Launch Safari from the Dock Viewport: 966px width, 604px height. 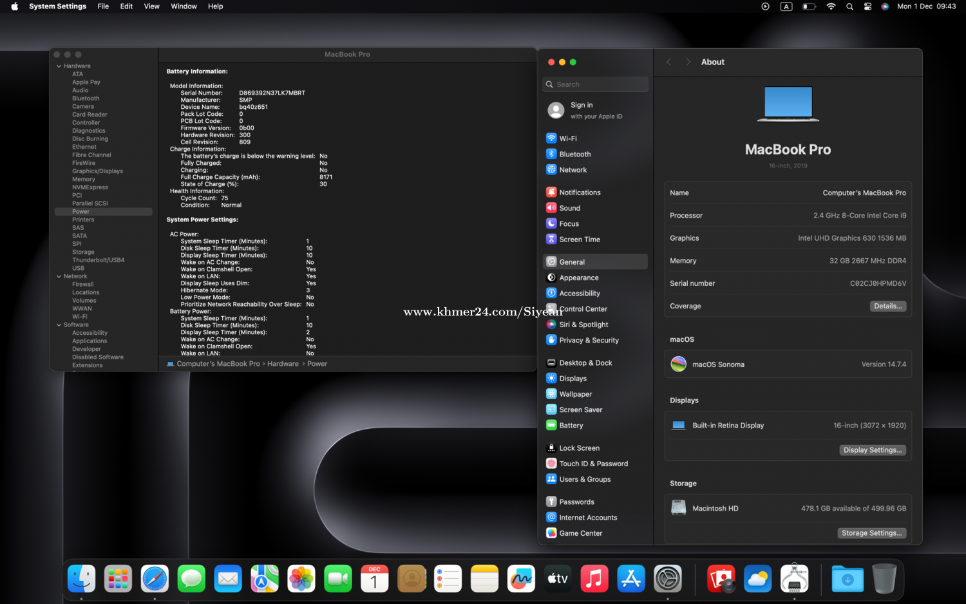pyautogui.click(x=155, y=579)
